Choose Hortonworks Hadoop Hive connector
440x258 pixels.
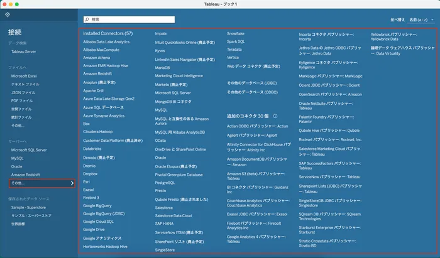[105, 247]
